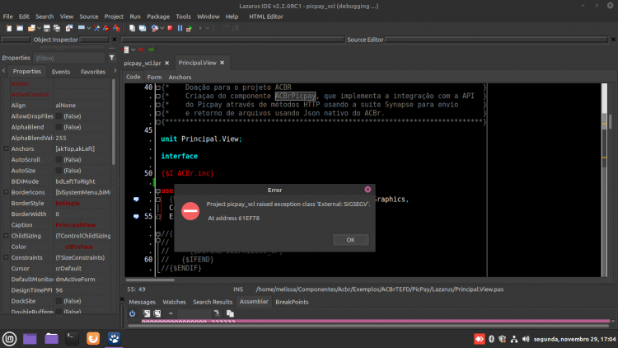Click the Properties filter input field
Screen dimensions: 618x348
coord(69,58)
